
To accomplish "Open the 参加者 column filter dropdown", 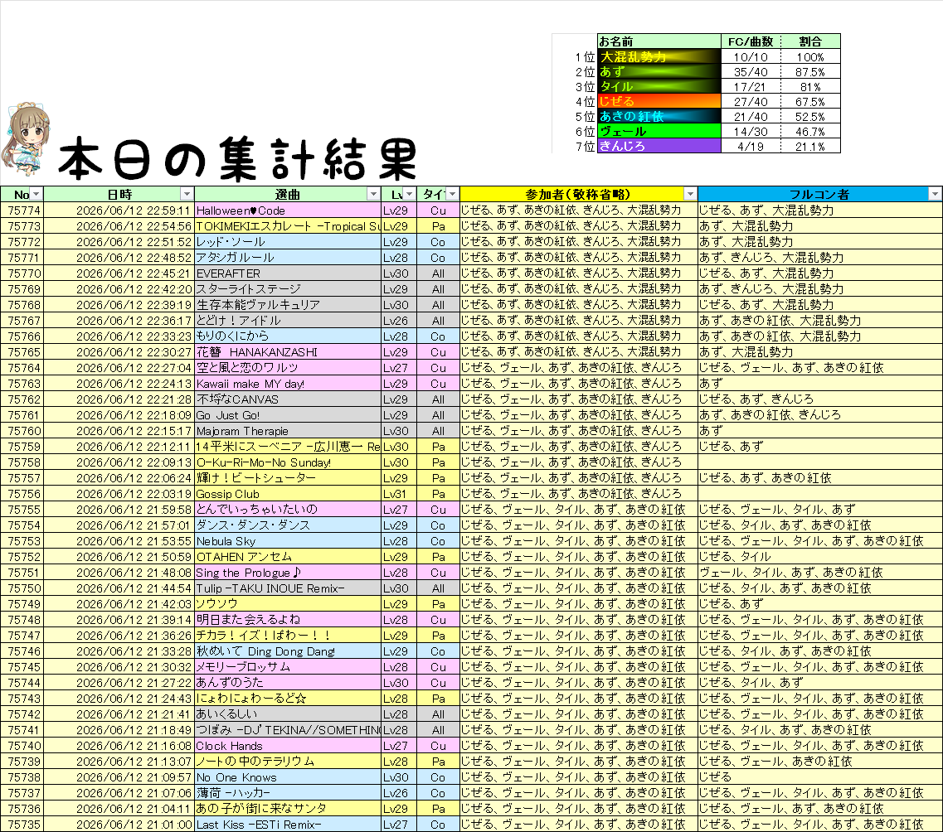I will [690, 194].
